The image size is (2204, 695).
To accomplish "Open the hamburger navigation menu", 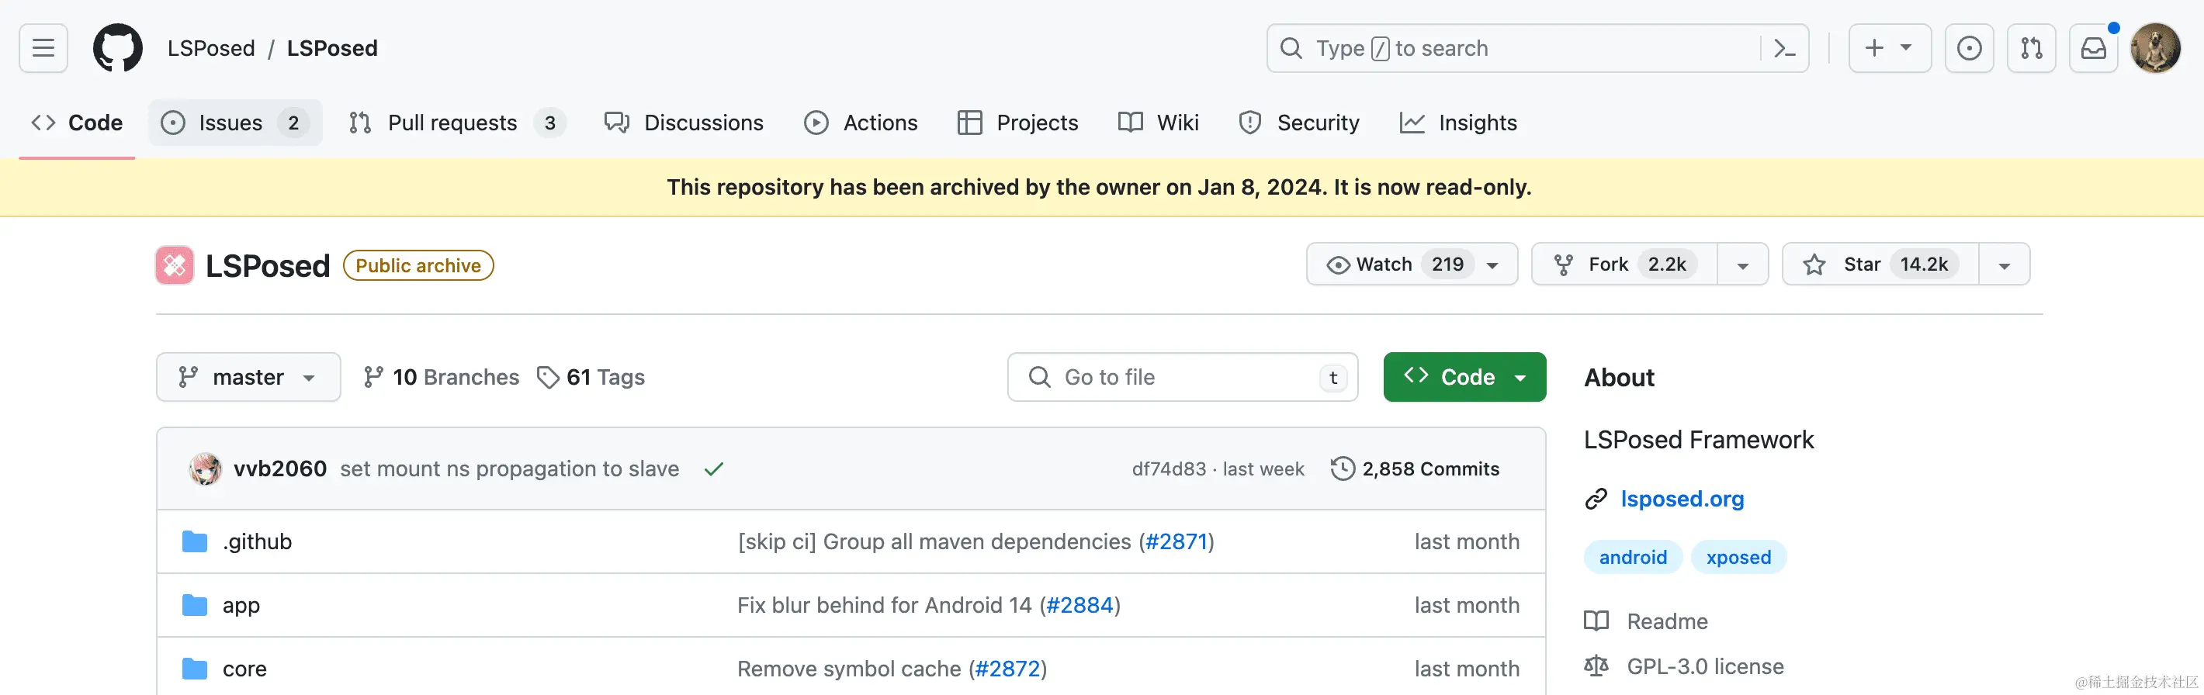I will (43, 48).
